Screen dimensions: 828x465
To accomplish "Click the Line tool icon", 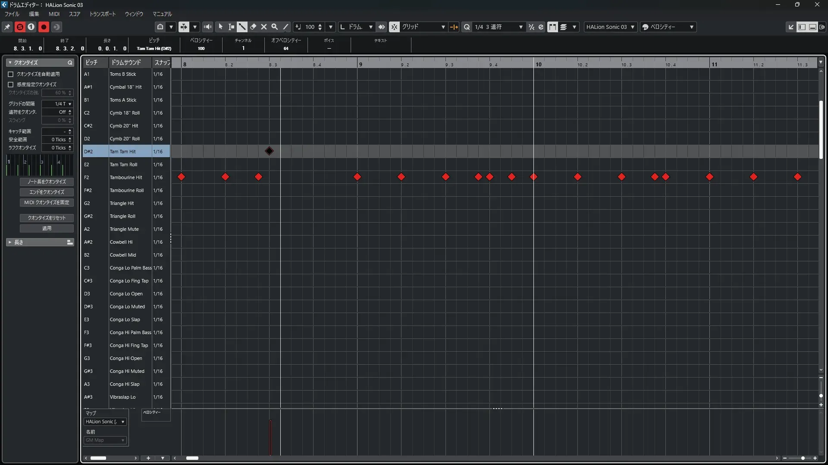I will pyautogui.click(x=285, y=27).
